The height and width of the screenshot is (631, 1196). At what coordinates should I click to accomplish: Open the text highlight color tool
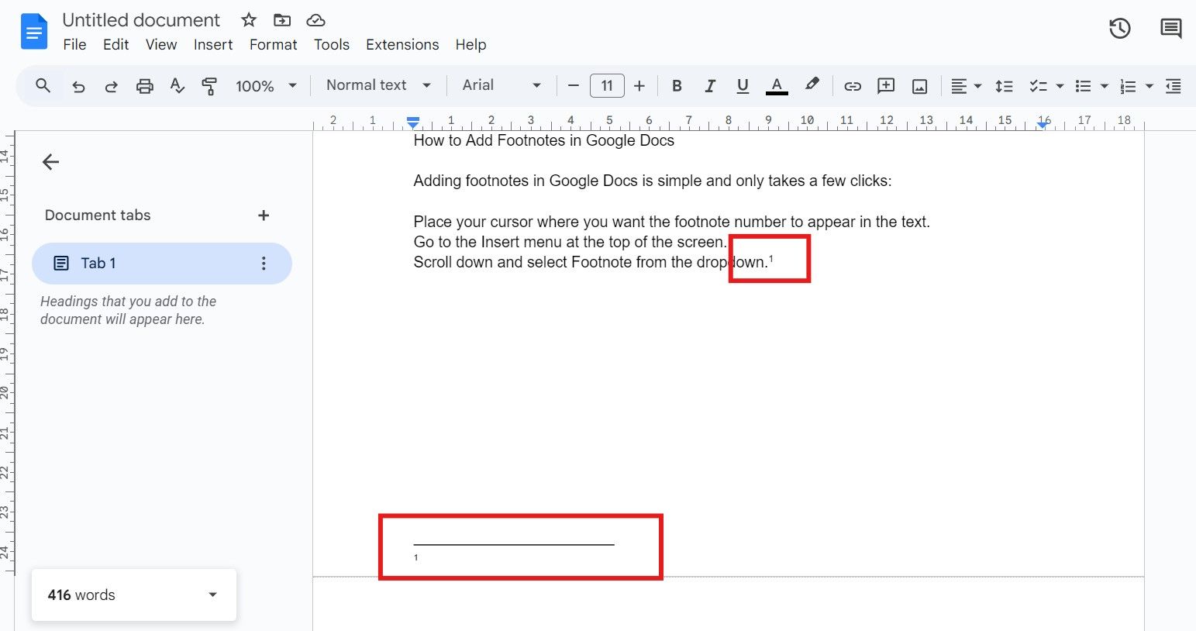(812, 85)
